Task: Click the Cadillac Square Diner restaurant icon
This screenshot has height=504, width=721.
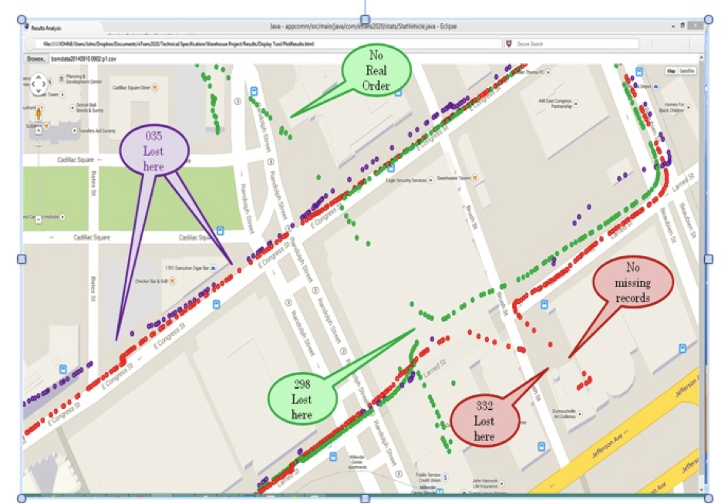Action: [x=156, y=87]
